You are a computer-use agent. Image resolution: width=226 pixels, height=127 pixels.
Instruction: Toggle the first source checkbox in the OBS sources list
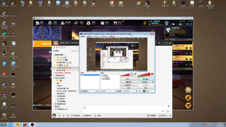click(102, 75)
